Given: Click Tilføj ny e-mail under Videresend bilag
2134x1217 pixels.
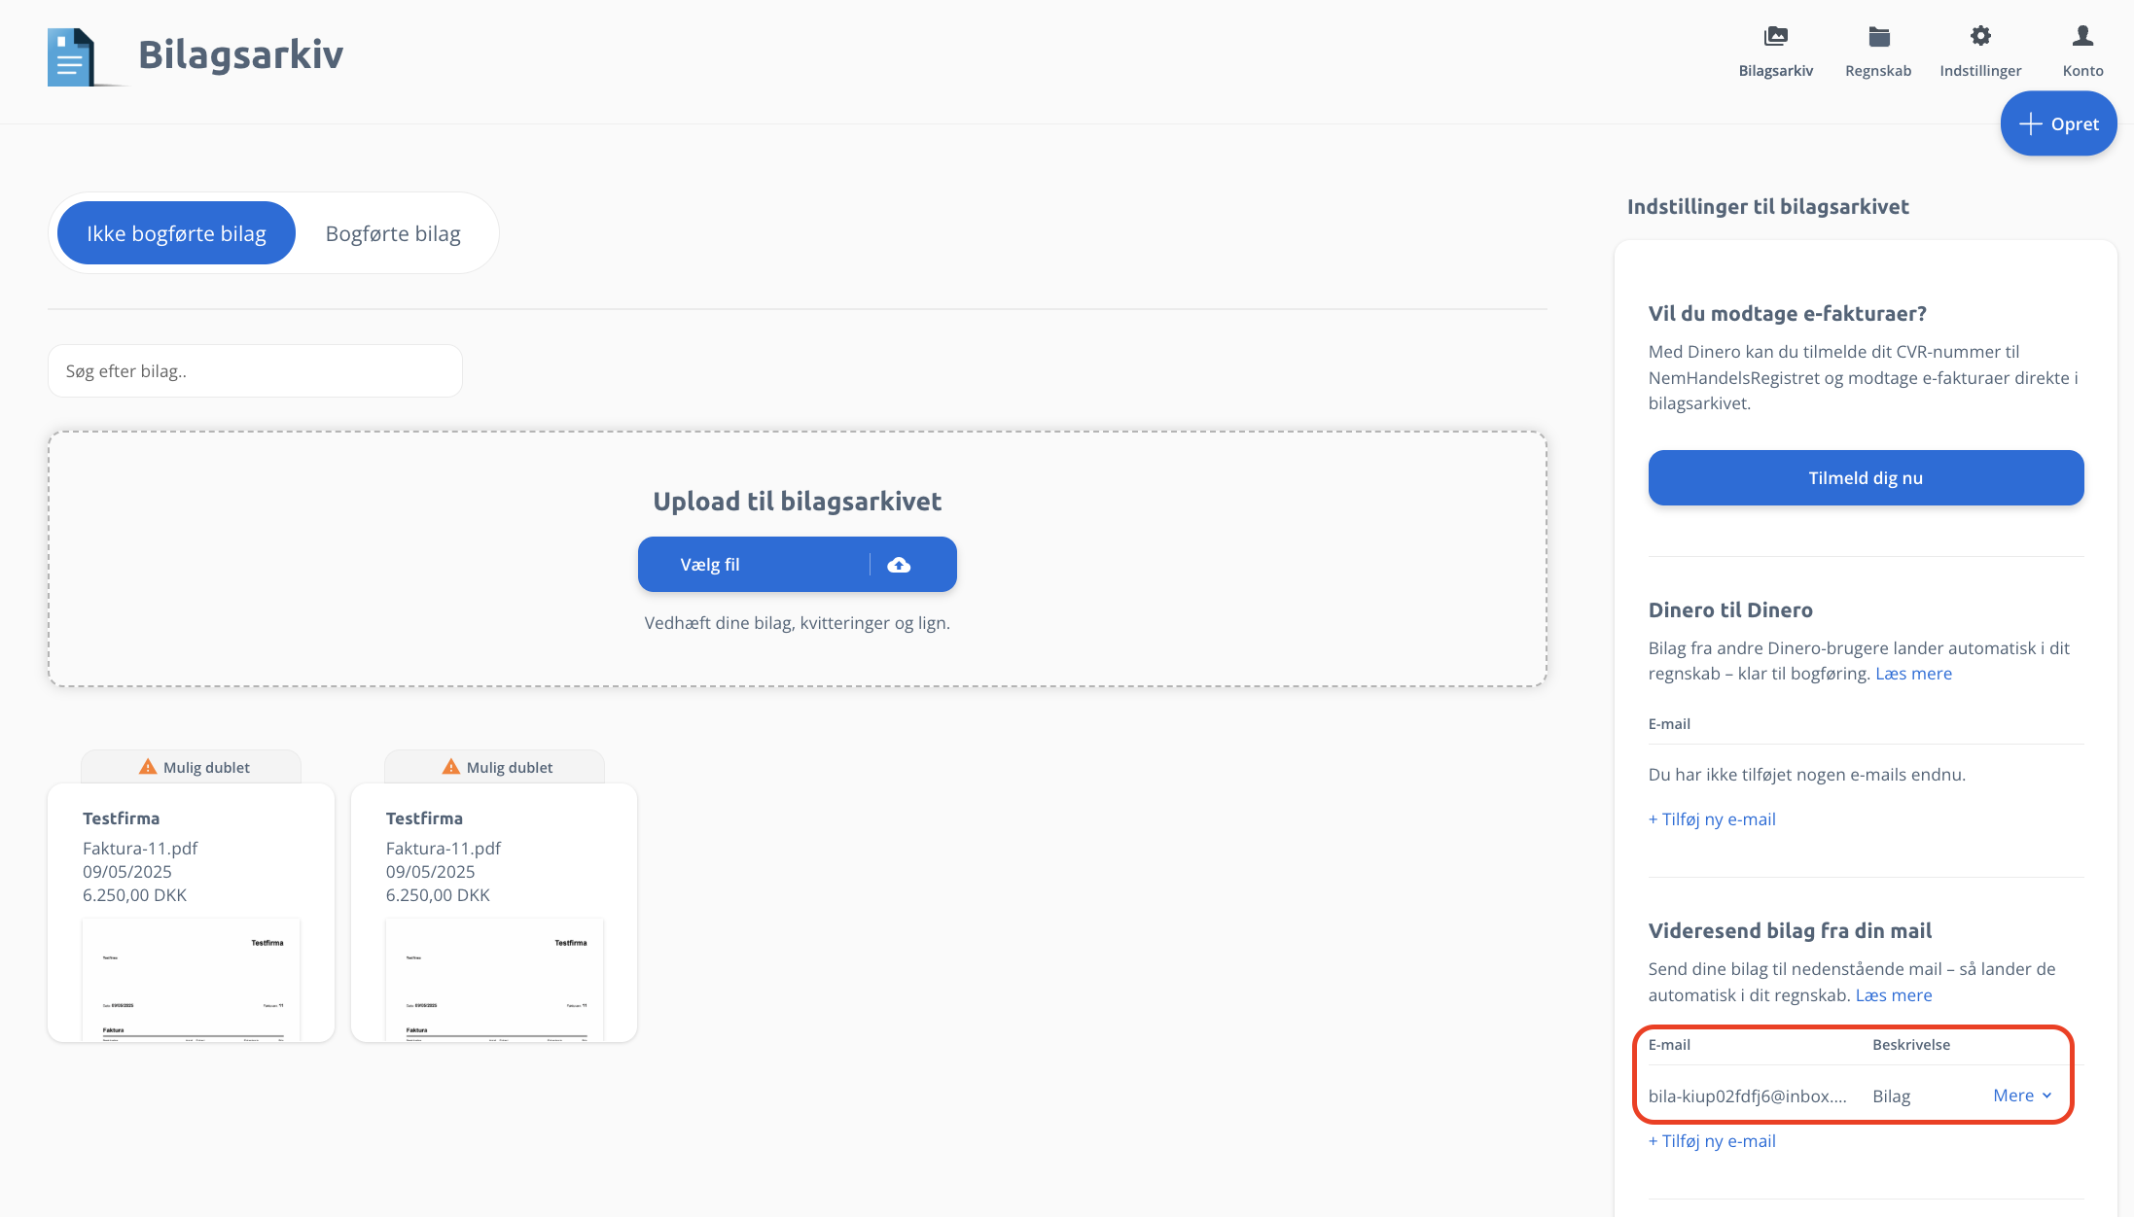Looking at the screenshot, I should point(1712,1141).
